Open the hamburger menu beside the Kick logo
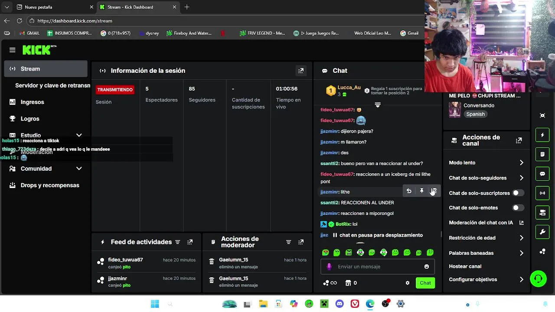This screenshot has height=312, width=555. pyautogui.click(x=12, y=50)
